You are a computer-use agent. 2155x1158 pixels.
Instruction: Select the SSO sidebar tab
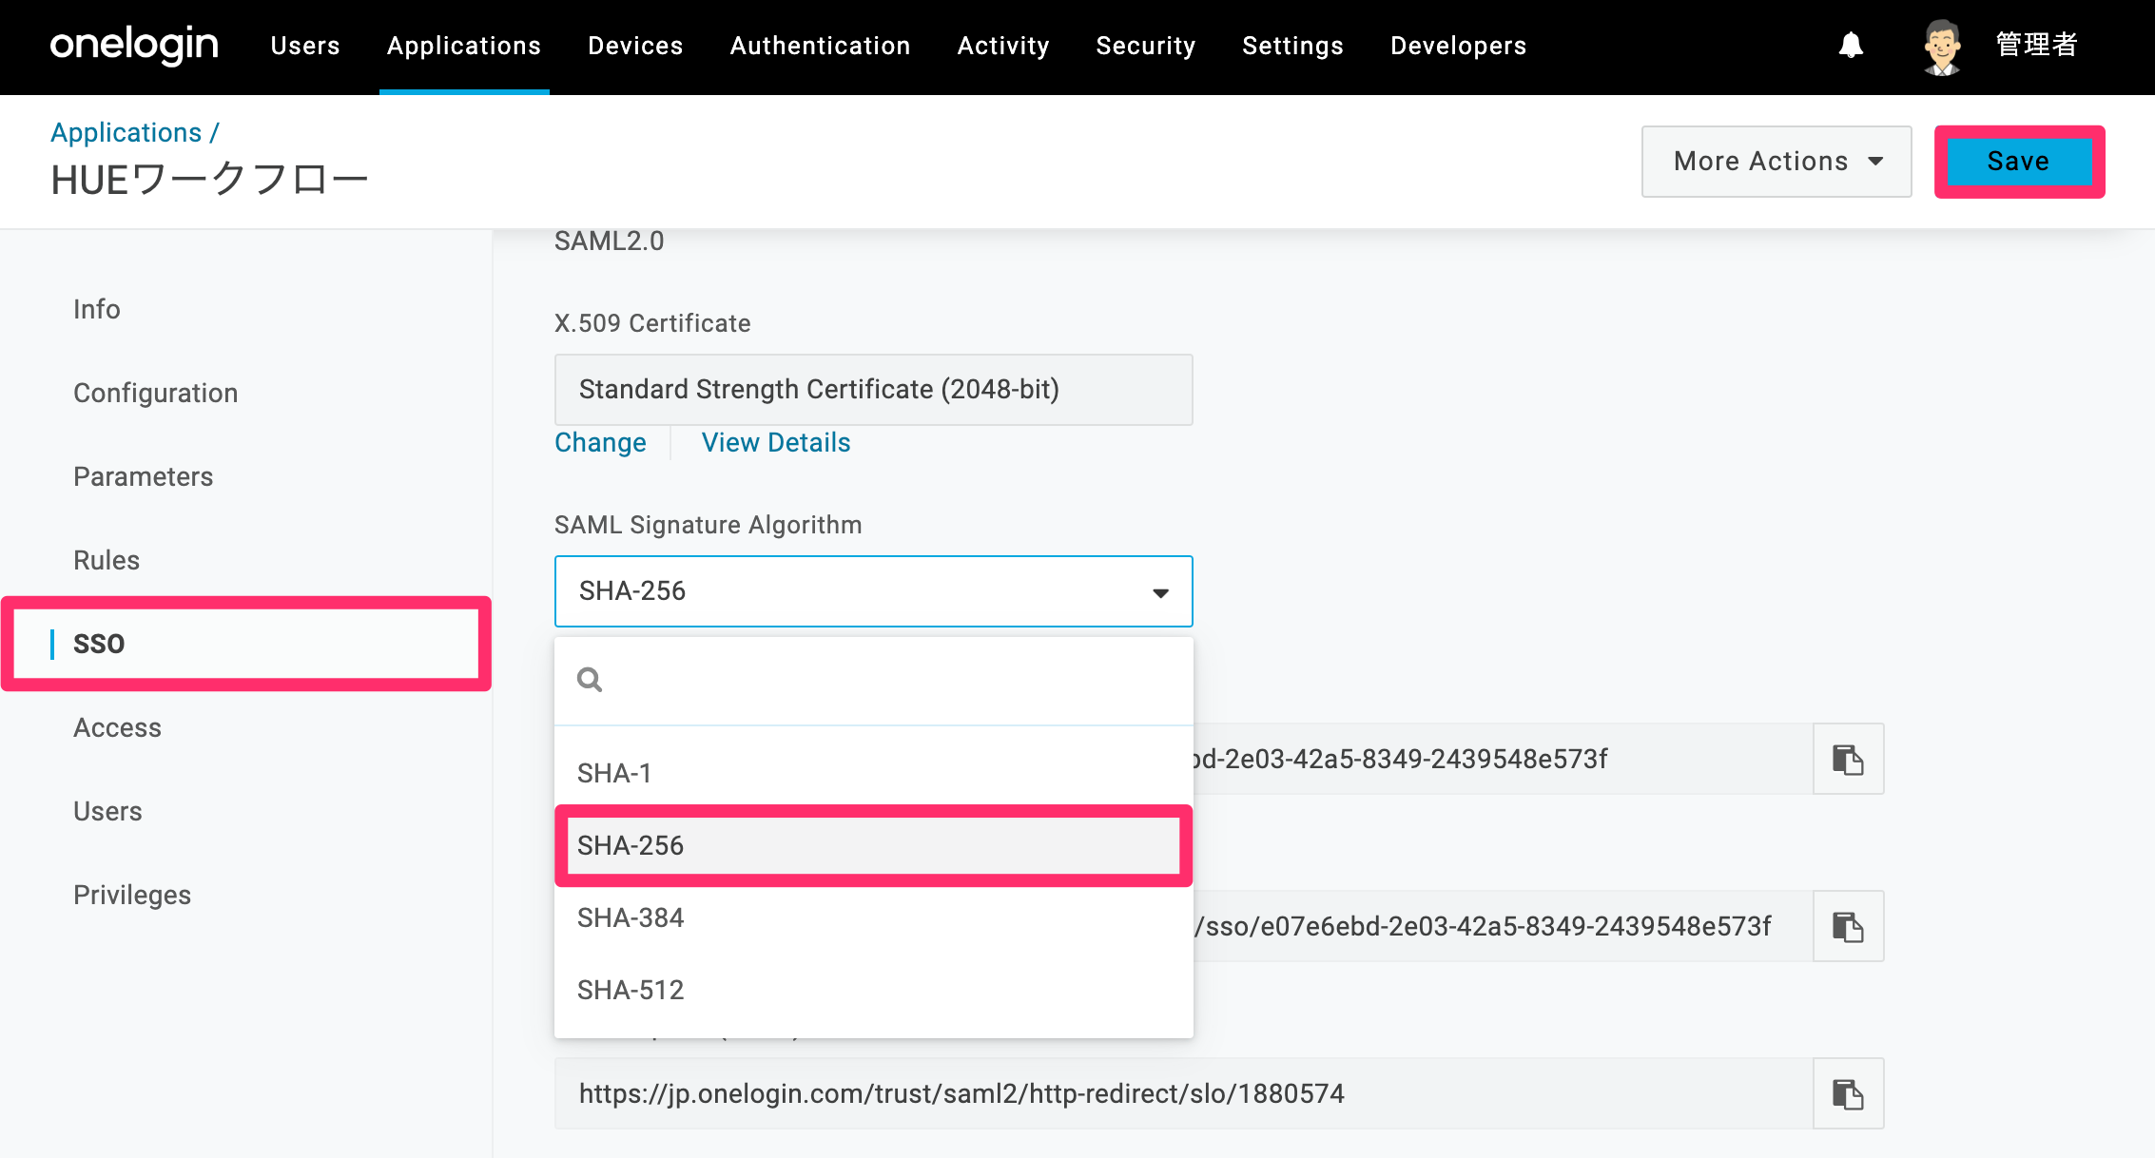246,644
